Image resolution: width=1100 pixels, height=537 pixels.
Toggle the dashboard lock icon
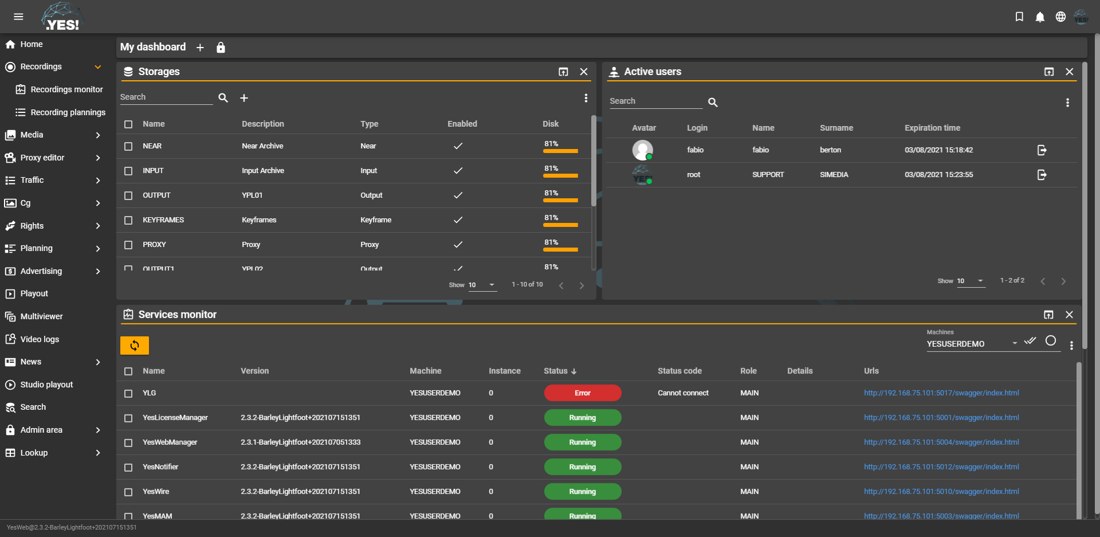221,48
